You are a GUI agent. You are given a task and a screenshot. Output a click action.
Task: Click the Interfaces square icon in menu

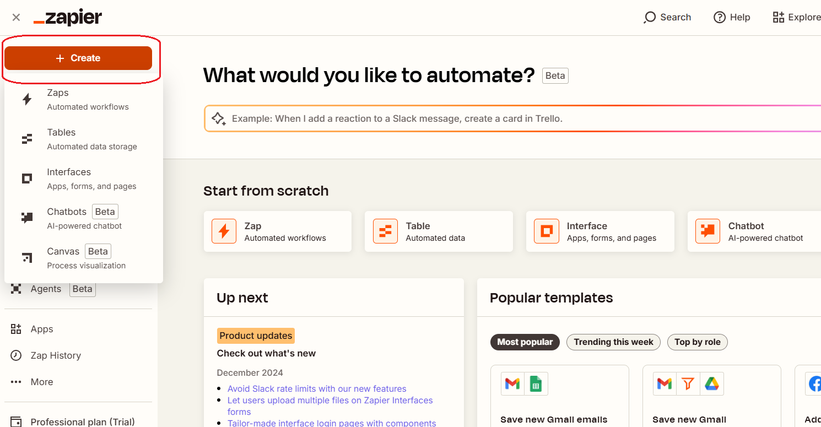tap(27, 179)
